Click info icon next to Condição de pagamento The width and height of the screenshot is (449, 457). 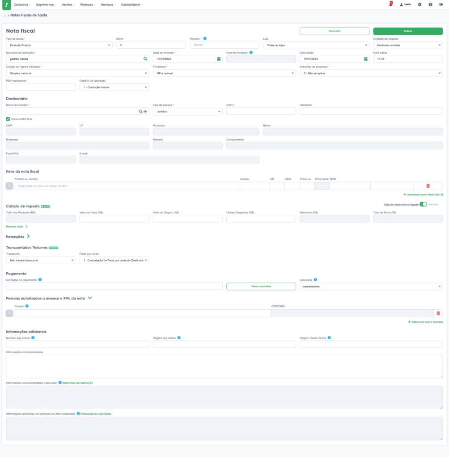pyautogui.click(x=40, y=280)
